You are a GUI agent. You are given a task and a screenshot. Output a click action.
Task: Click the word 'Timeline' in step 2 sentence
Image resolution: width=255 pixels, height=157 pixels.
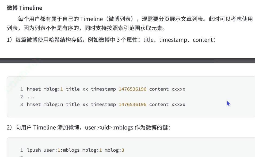[x=45, y=128]
